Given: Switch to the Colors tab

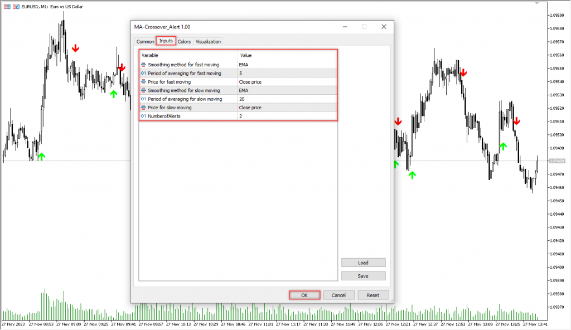Looking at the screenshot, I should click(184, 41).
